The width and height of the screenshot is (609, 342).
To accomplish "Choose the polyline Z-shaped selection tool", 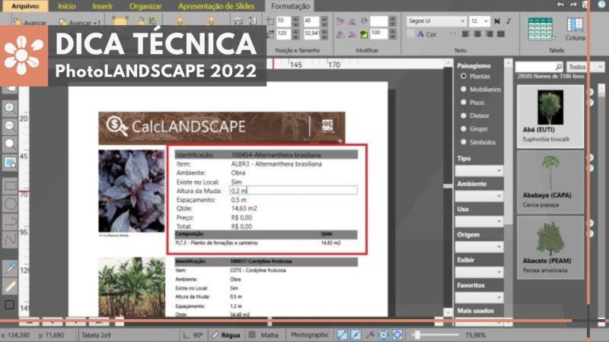I will coord(10,239).
